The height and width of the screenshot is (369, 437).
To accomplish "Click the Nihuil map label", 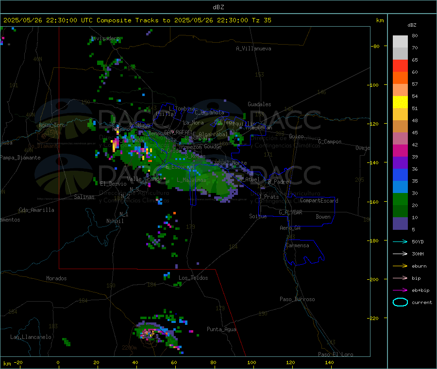I will pos(115,221).
